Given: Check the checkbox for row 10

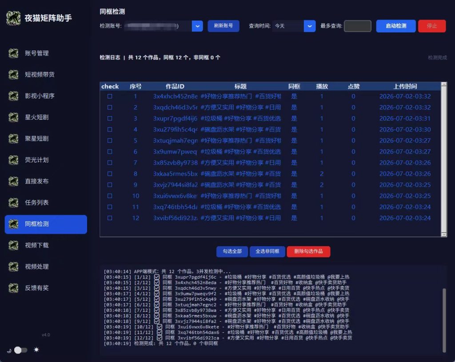Looking at the screenshot, I should (110, 196).
